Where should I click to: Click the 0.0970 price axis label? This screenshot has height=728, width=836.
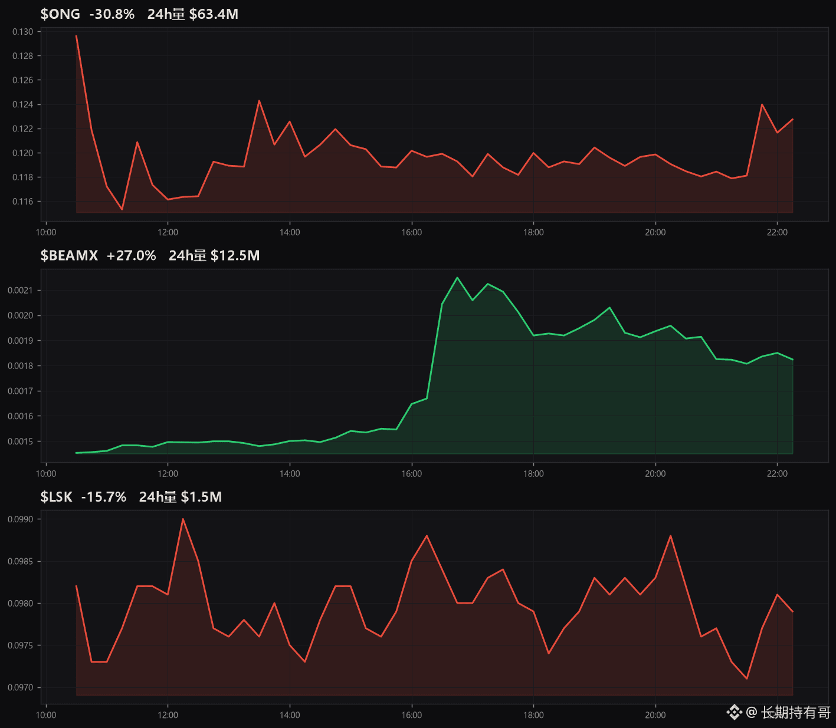[21, 688]
